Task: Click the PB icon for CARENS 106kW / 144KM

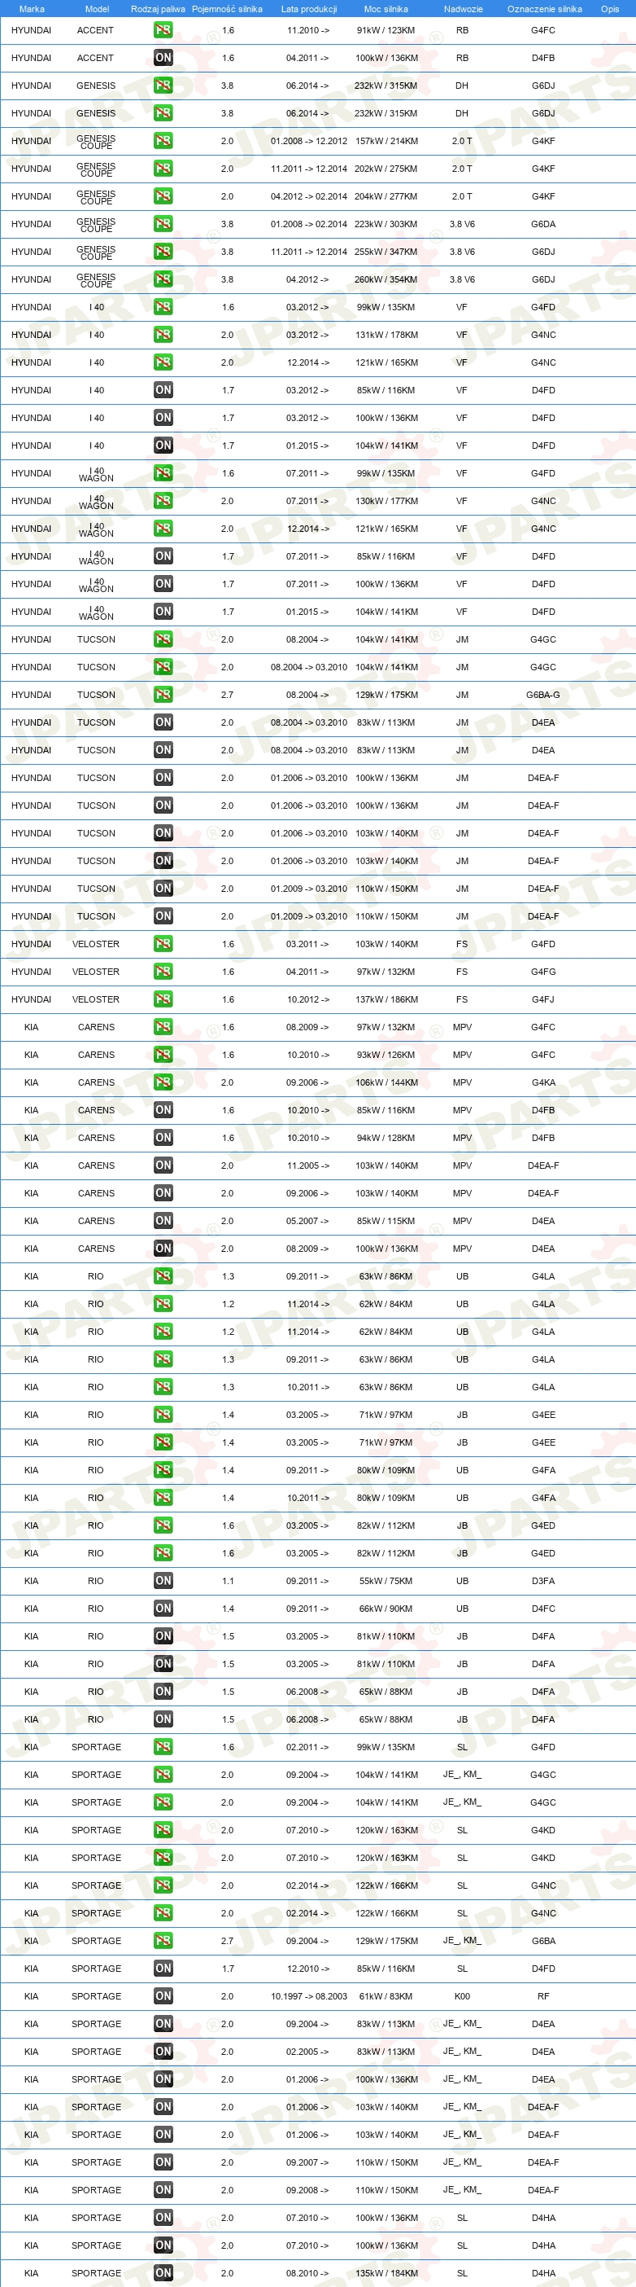Action: point(163,1082)
